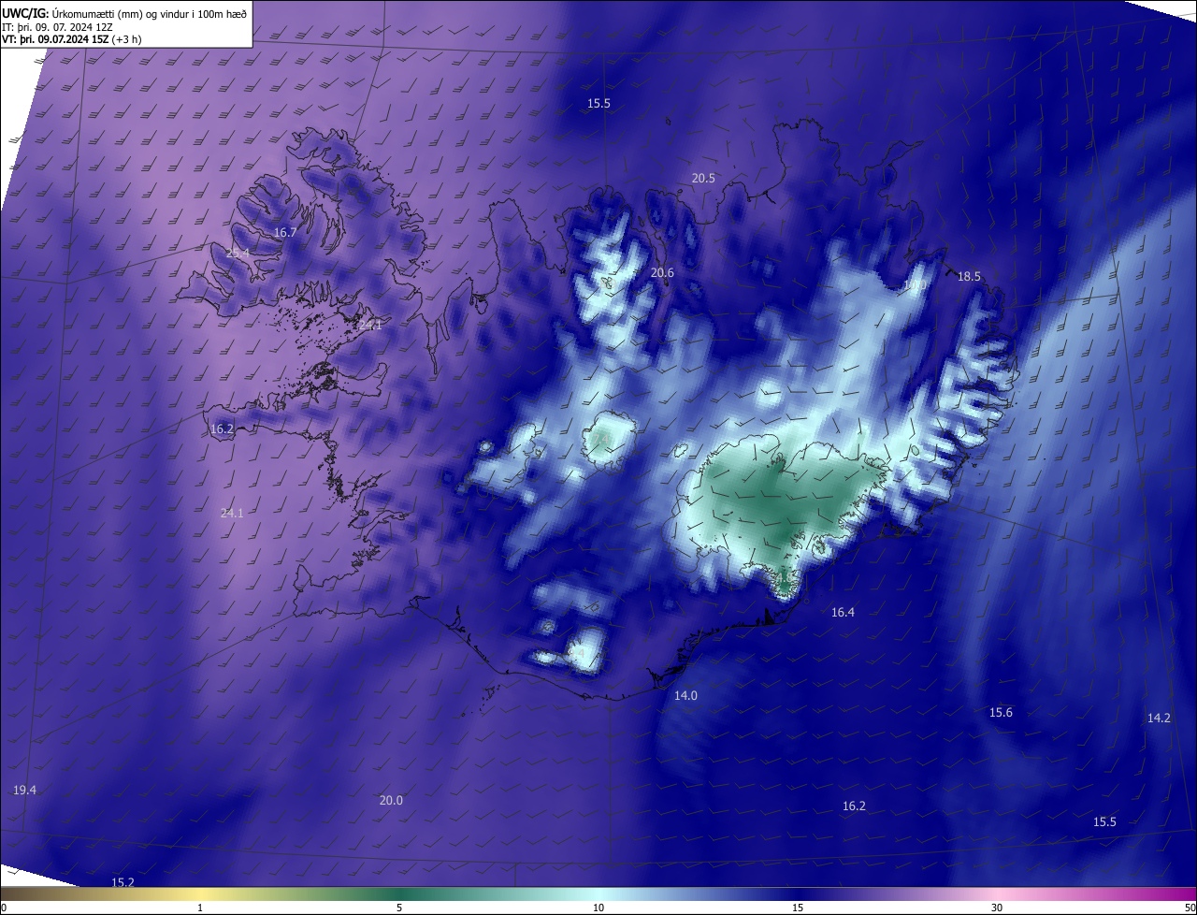Click the 18.5 value on the east coast
1197x915 pixels.
pos(969,276)
